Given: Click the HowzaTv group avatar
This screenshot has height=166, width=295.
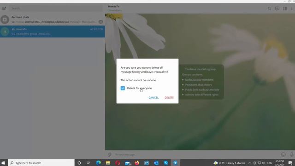Looking at the screenshot, I should click(x=5, y=32).
